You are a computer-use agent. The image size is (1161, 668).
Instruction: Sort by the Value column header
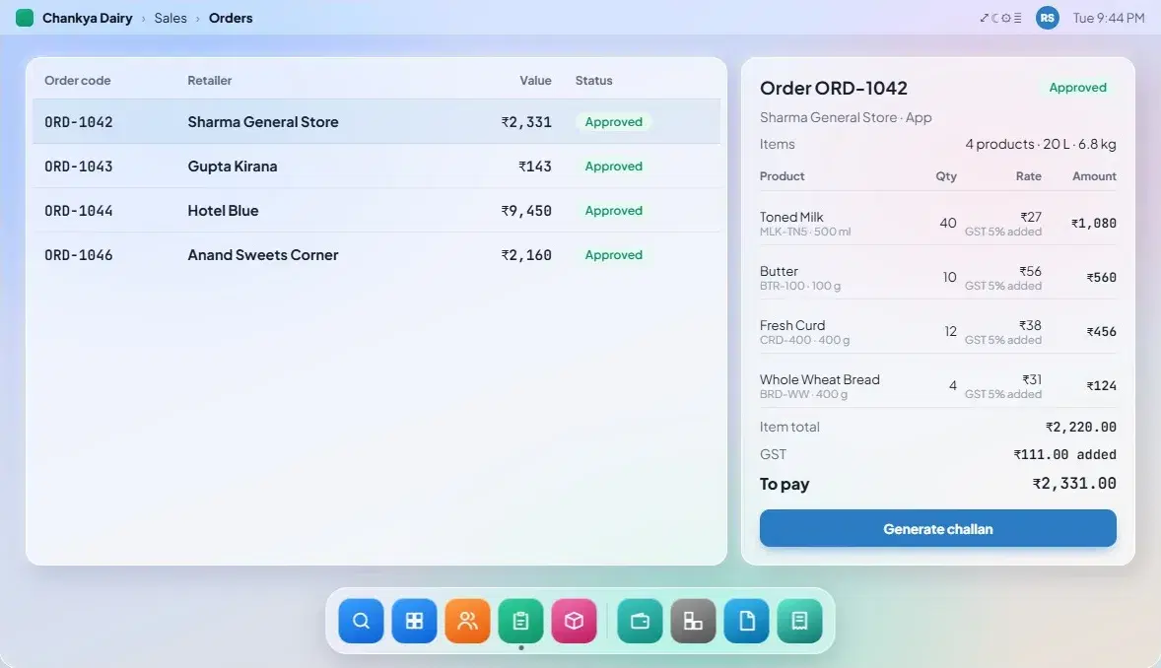coord(535,80)
